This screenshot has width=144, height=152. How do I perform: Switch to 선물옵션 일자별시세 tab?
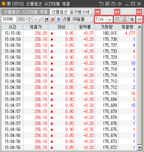pos(71,12)
